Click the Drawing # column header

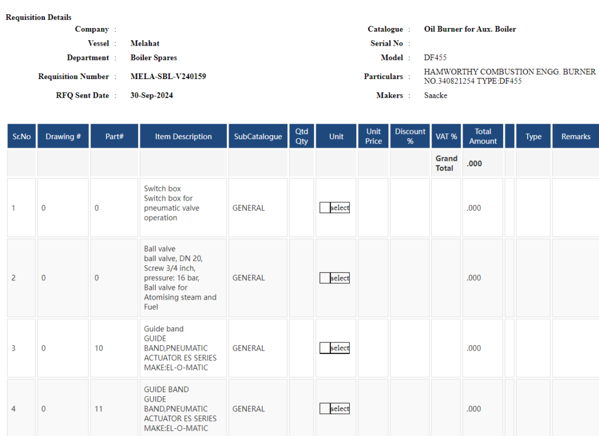tap(63, 136)
